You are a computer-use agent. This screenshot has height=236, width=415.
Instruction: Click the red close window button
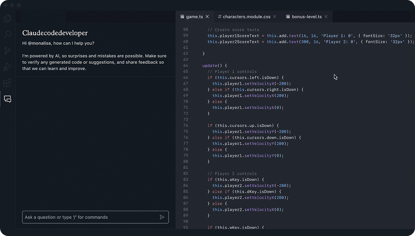[5, 5]
